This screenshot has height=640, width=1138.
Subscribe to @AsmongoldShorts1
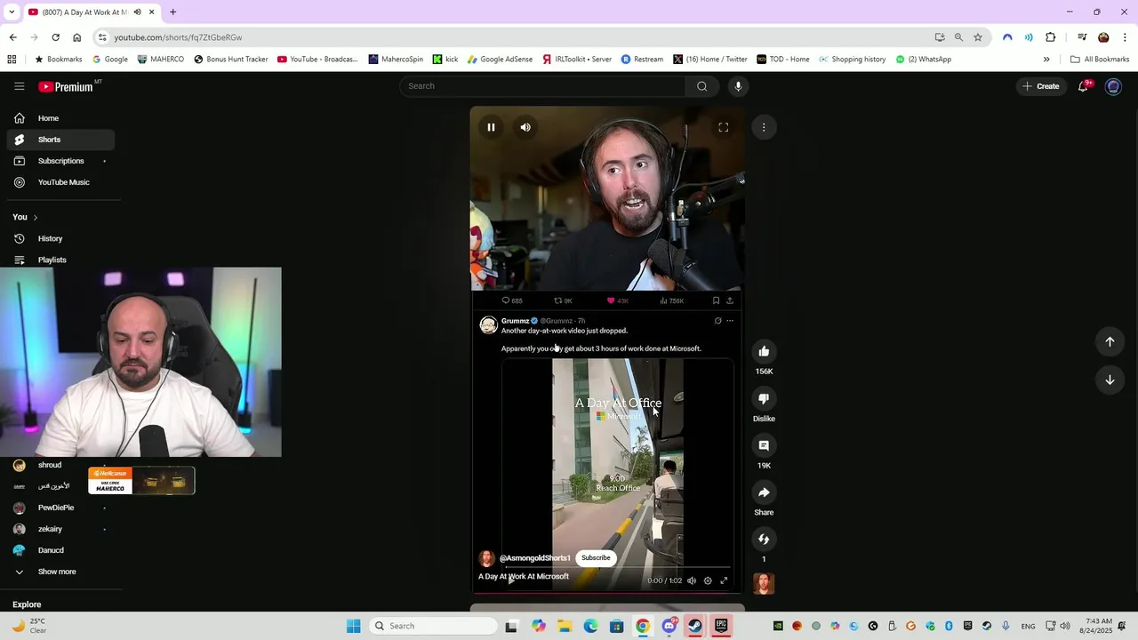pos(596,558)
